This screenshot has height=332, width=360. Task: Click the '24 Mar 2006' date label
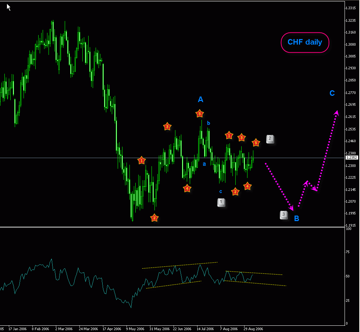pyautogui.click(x=88, y=329)
